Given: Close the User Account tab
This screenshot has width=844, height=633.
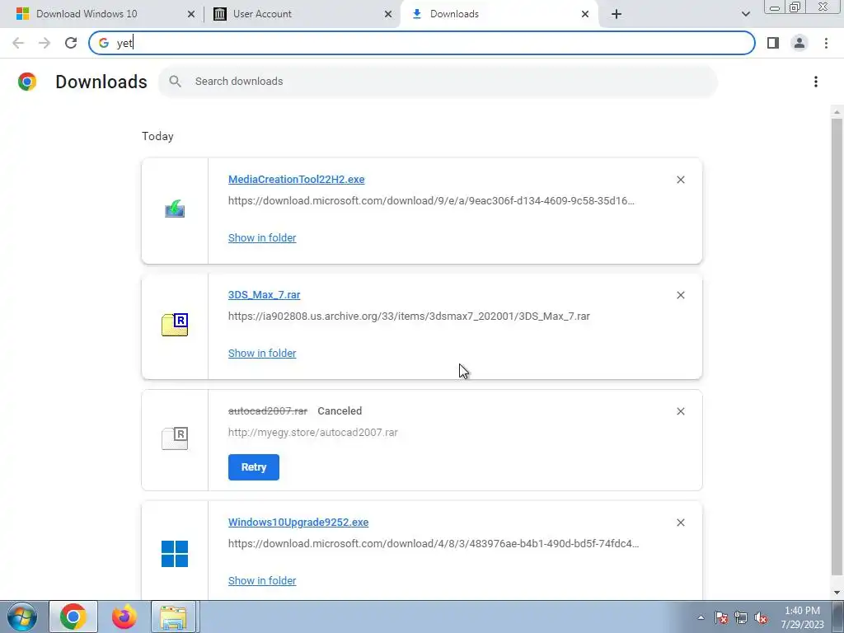Looking at the screenshot, I should click(x=387, y=14).
